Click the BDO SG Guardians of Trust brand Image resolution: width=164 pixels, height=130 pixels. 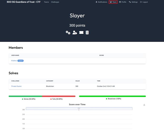(x=24, y=2)
